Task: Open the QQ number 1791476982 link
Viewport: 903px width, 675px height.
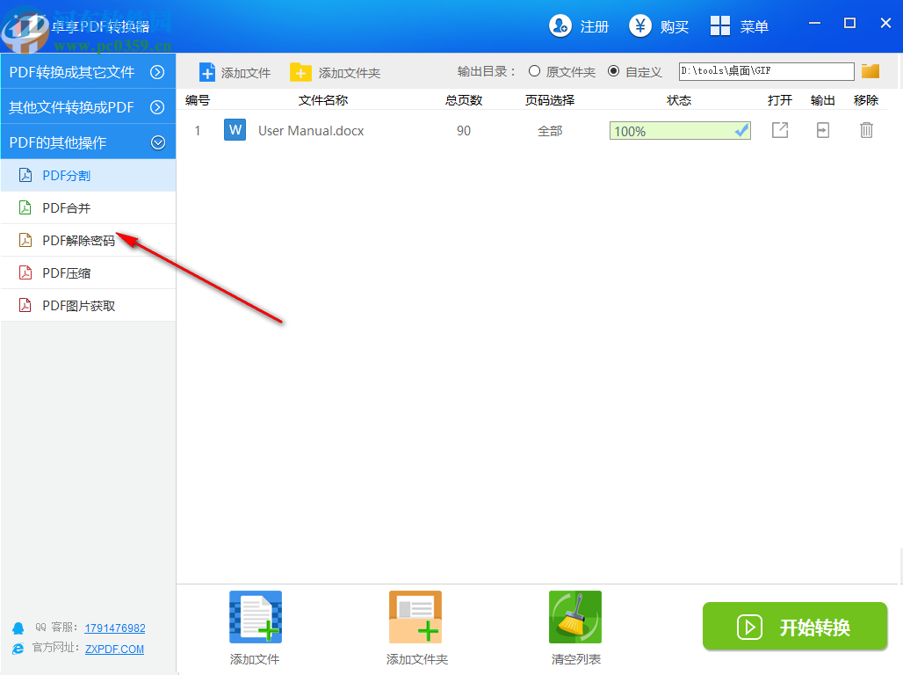Action: (114, 628)
